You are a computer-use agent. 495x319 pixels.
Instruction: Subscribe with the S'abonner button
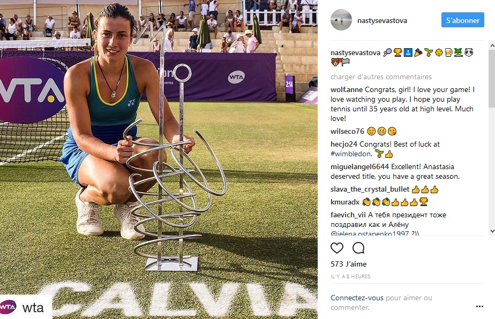462,20
